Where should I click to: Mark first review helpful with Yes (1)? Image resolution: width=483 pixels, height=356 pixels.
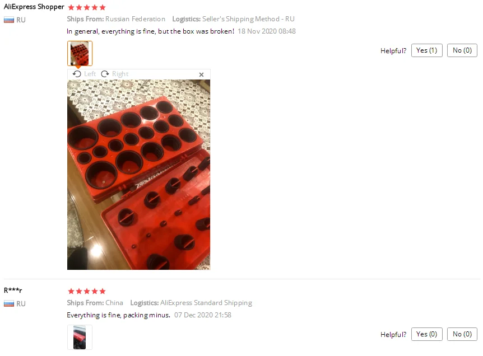coord(426,50)
